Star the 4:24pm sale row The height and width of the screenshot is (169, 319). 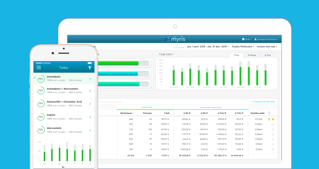click(273, 124)
